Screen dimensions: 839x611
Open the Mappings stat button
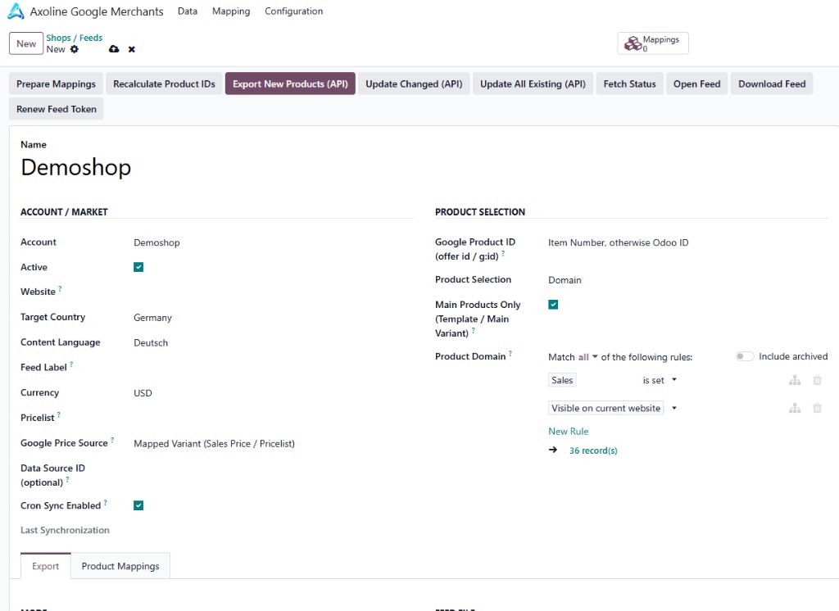[x=653, y=43]
